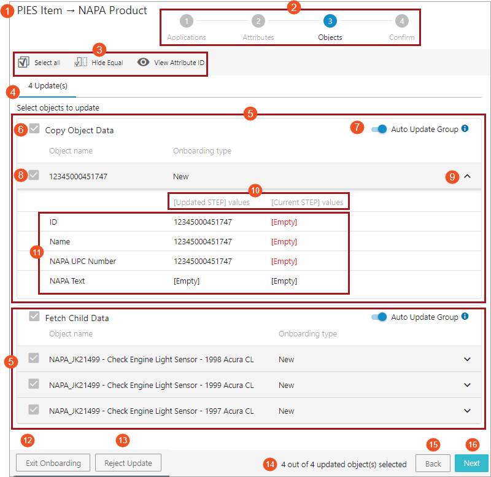The image size is (491, 477).
Task: Click the Fetch Child Data heading
Action: click(x=77, y=318)
